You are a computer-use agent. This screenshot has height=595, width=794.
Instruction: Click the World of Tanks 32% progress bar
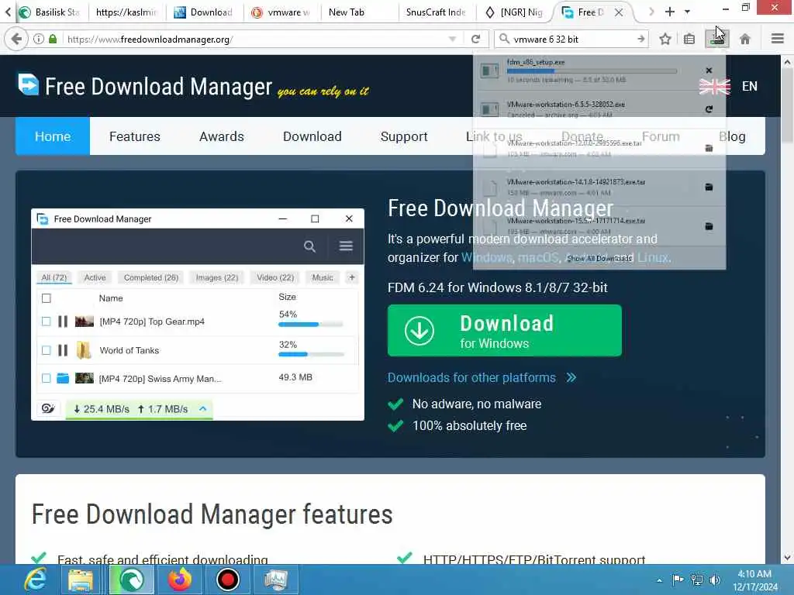[x=310, y=354]
